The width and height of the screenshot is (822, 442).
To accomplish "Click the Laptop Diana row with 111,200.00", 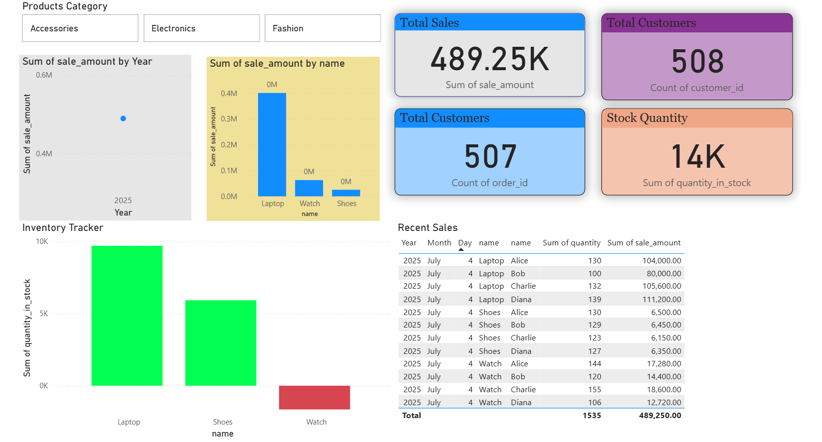I will (x=541, y=300).
